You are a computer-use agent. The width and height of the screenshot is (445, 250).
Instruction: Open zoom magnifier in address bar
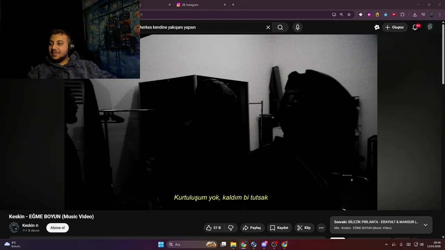(x=341, y=15)
